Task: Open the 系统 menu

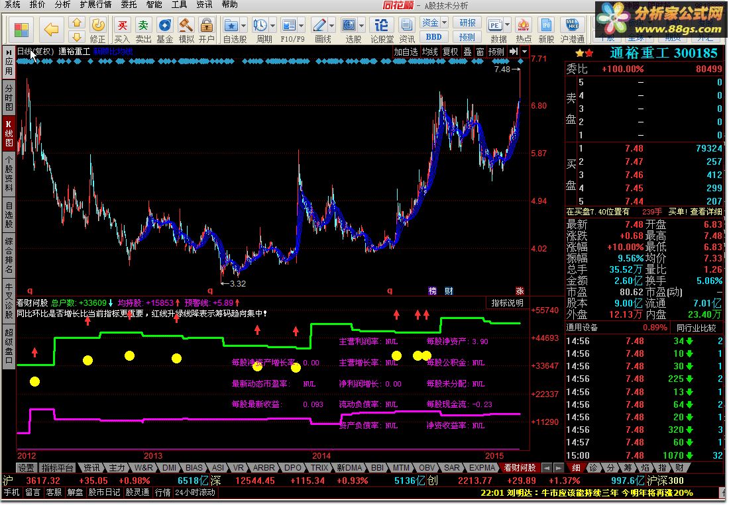Action: [x=13, y=5]
